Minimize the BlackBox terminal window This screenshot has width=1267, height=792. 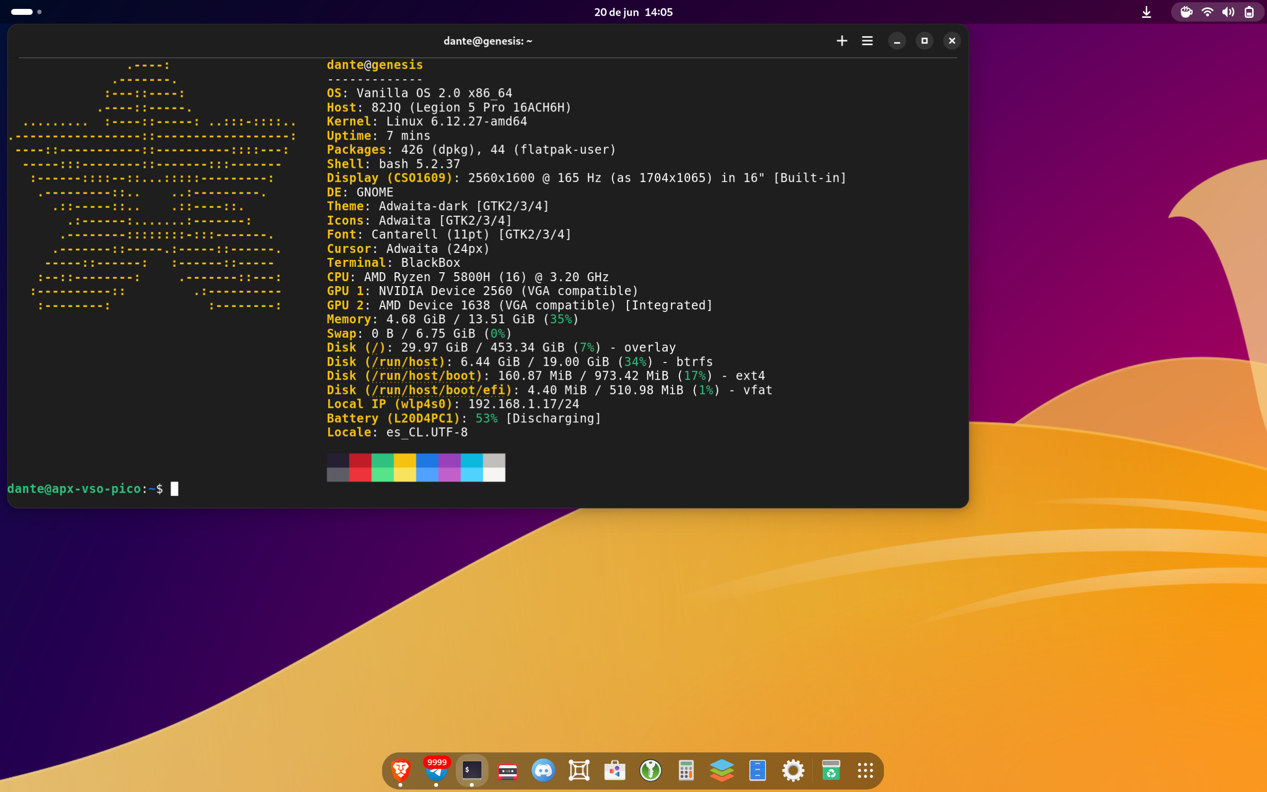tap(897, 41)
